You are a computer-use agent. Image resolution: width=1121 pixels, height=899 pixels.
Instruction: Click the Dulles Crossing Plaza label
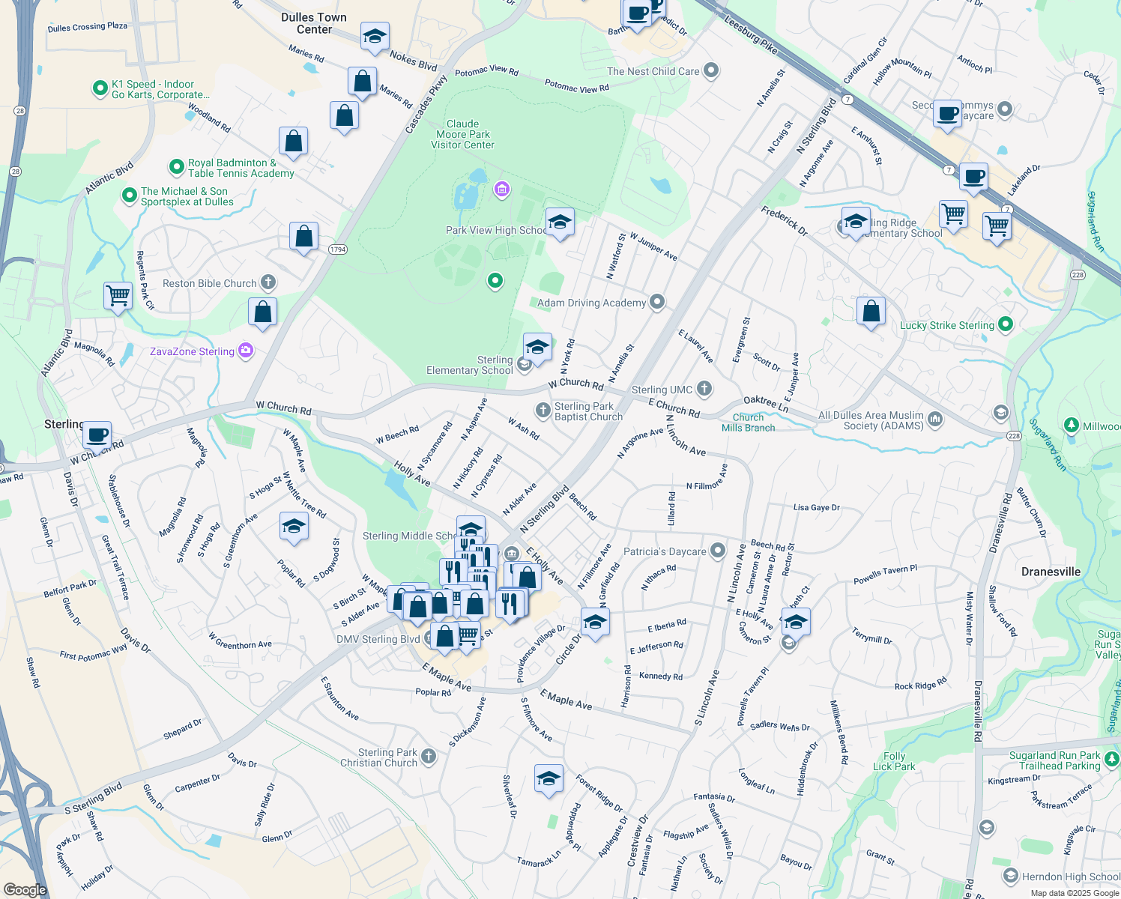(88, 27)
